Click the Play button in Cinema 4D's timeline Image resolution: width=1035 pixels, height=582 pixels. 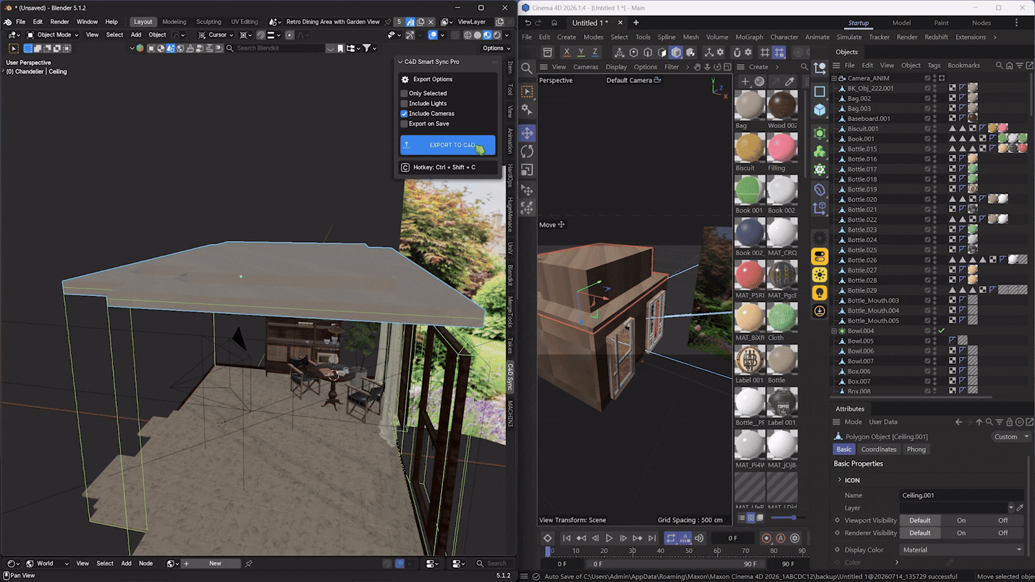click(x=609, y=538)
